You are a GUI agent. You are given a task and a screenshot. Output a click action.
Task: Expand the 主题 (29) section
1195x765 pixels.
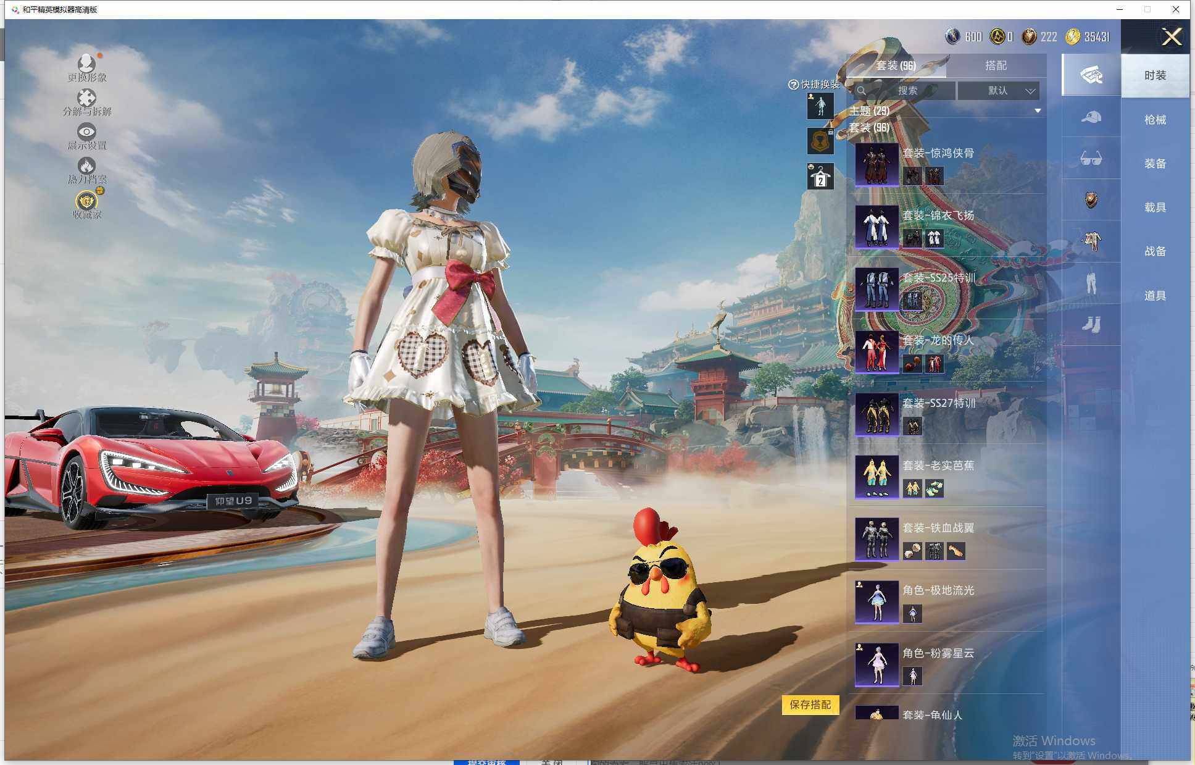tap(1037, 111)
